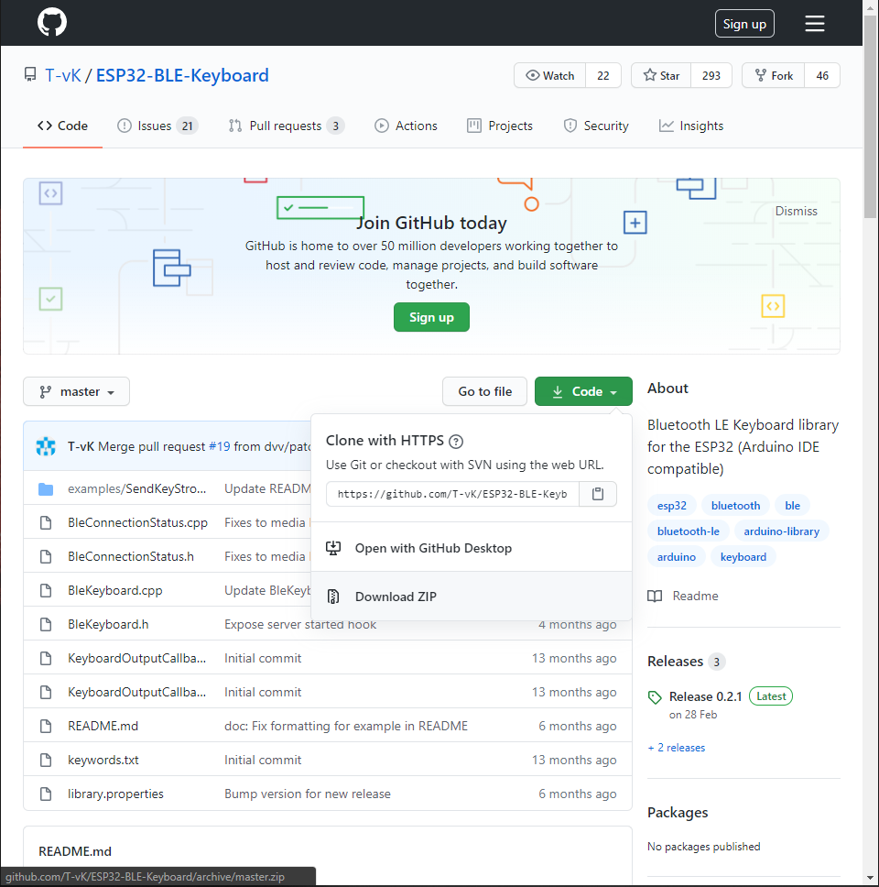
Task: Click the examples folder icon
Action: pyautogui.click(x=46, y=488)
